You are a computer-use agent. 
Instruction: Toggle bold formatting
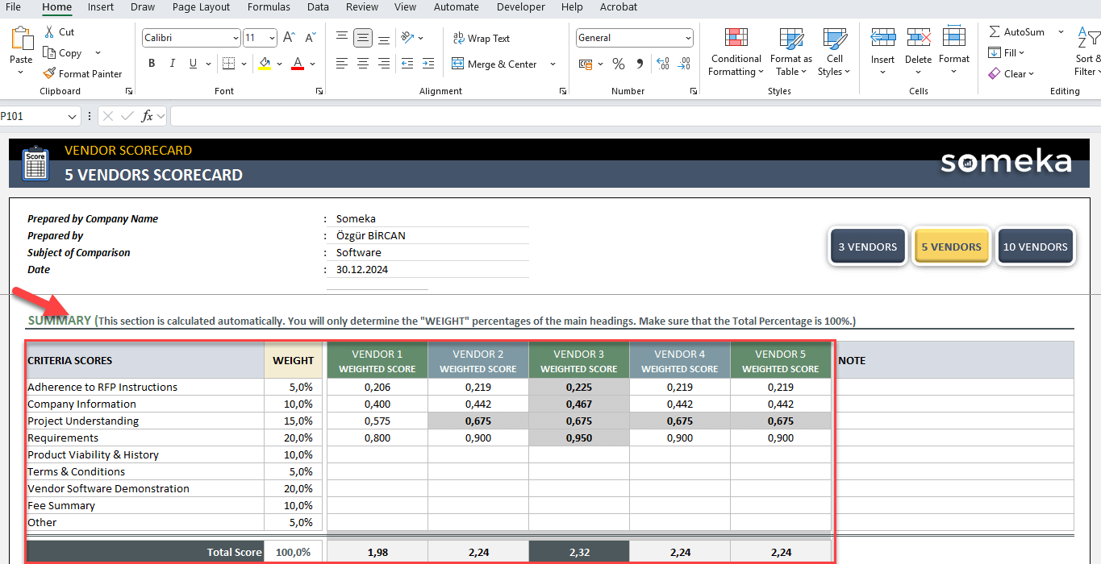tap(152, 62)
